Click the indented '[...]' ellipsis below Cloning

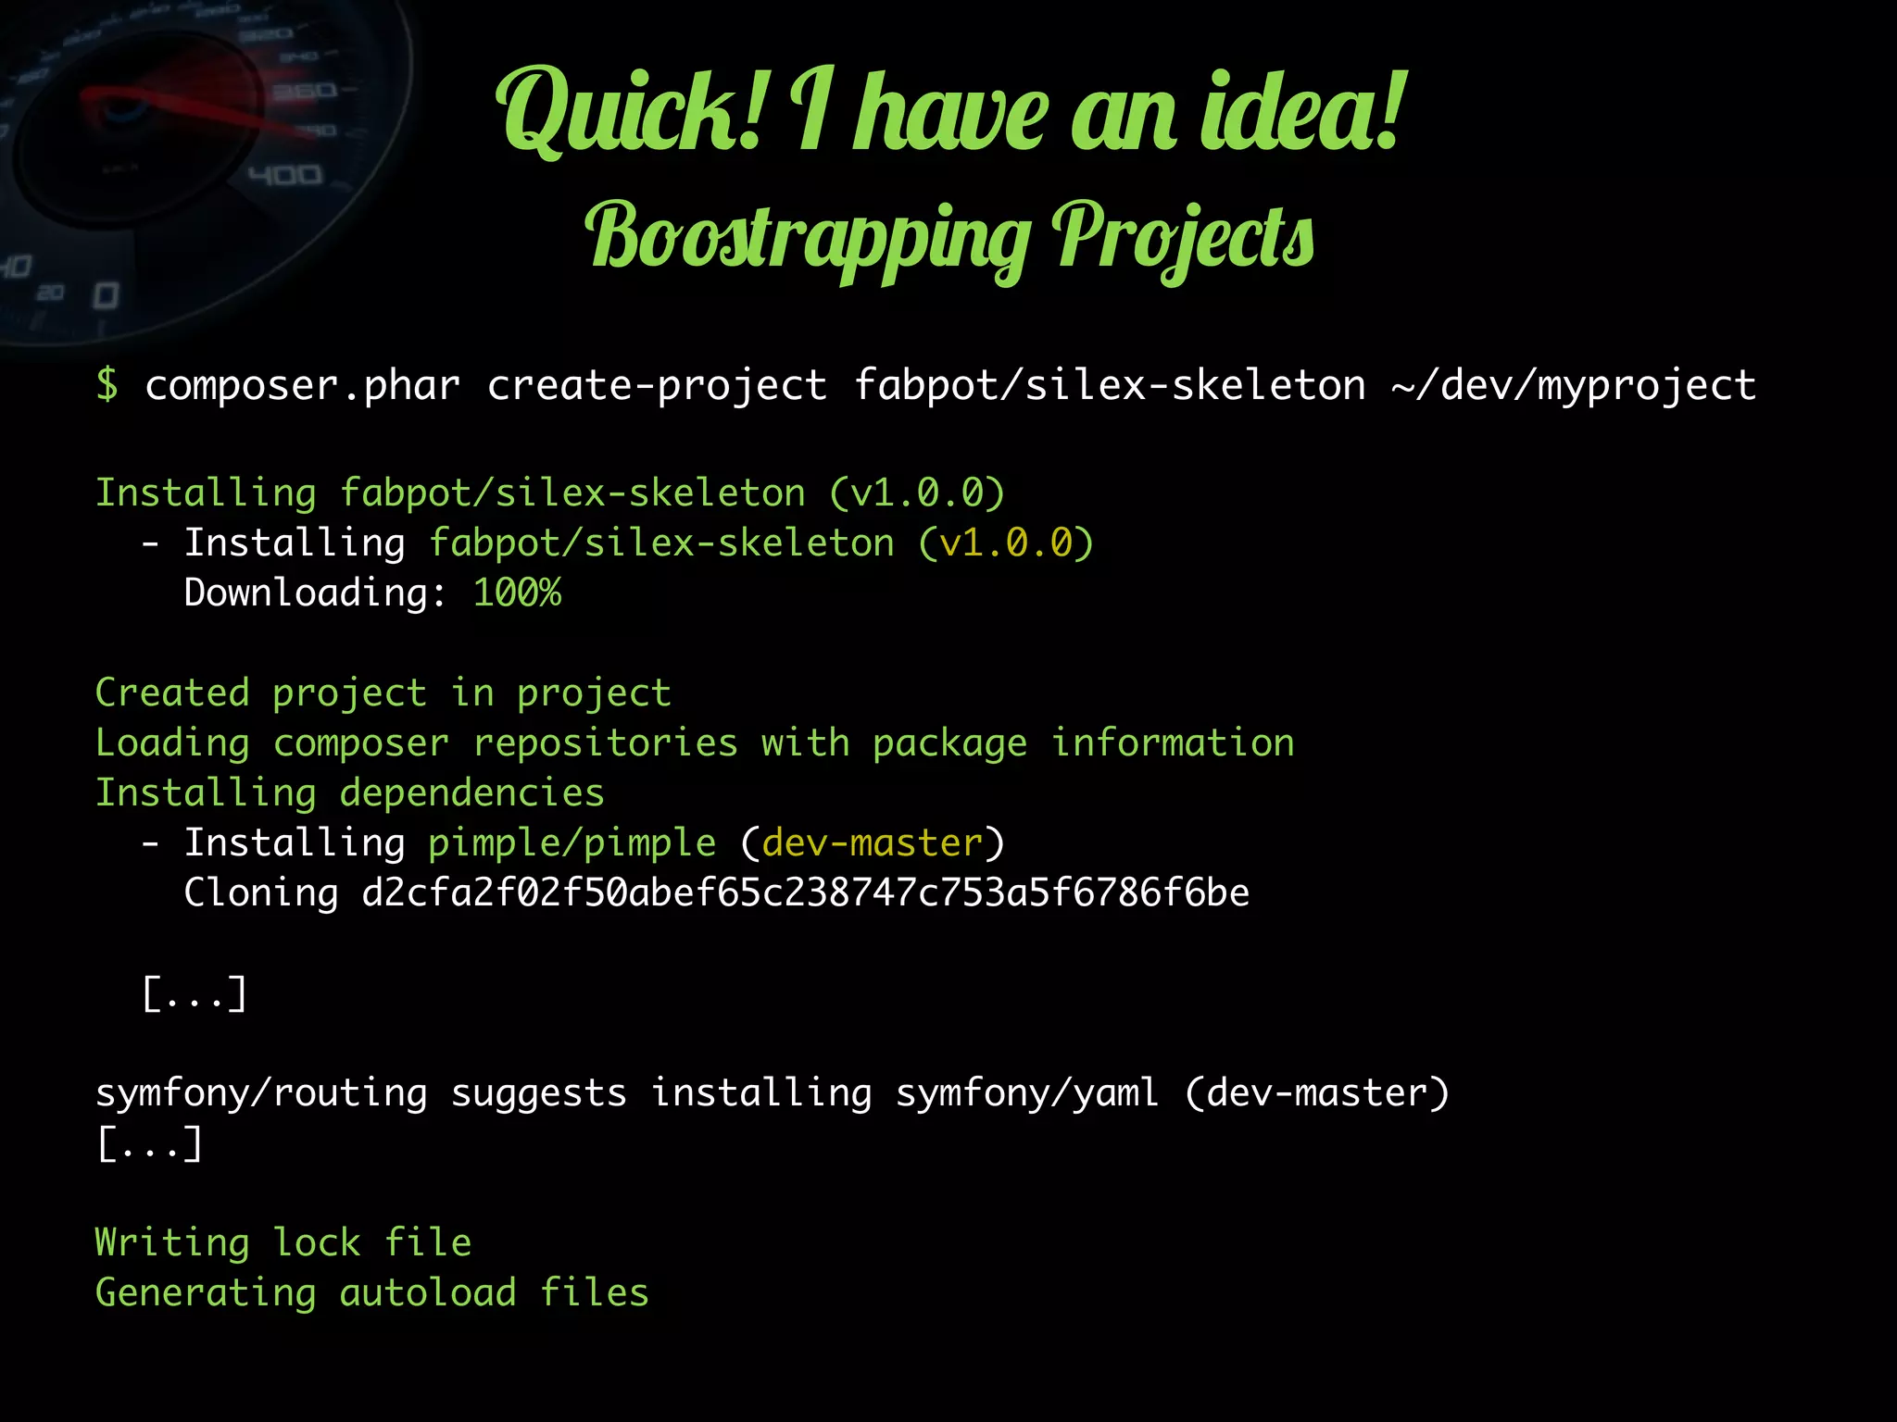(195, 993)
